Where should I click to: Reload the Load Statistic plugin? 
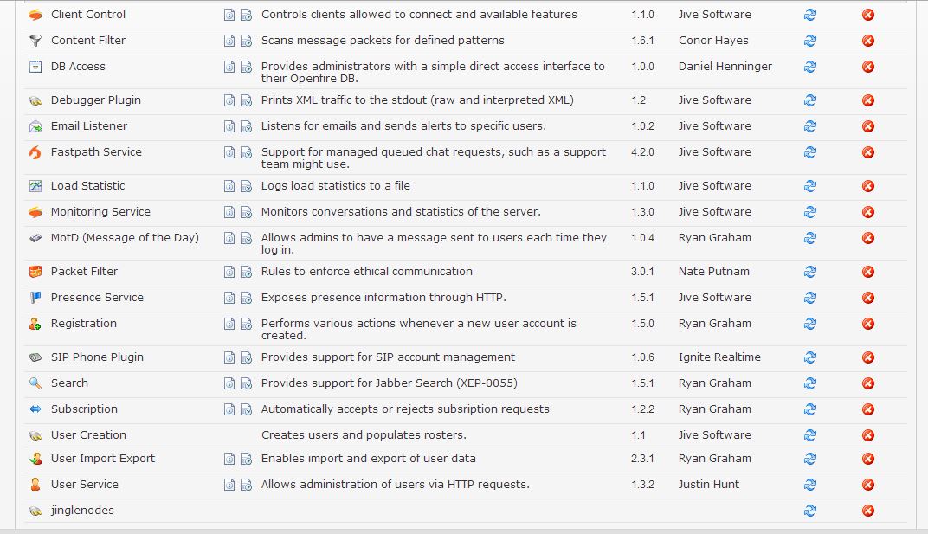(810, 186)
